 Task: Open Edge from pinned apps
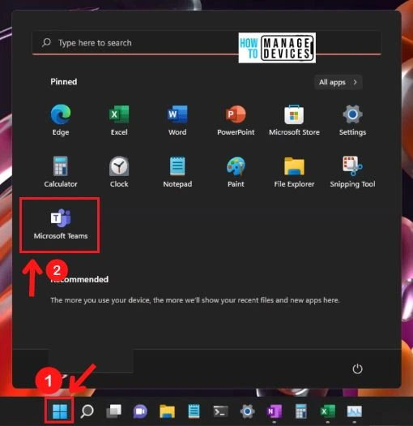[x=61, y=119]
